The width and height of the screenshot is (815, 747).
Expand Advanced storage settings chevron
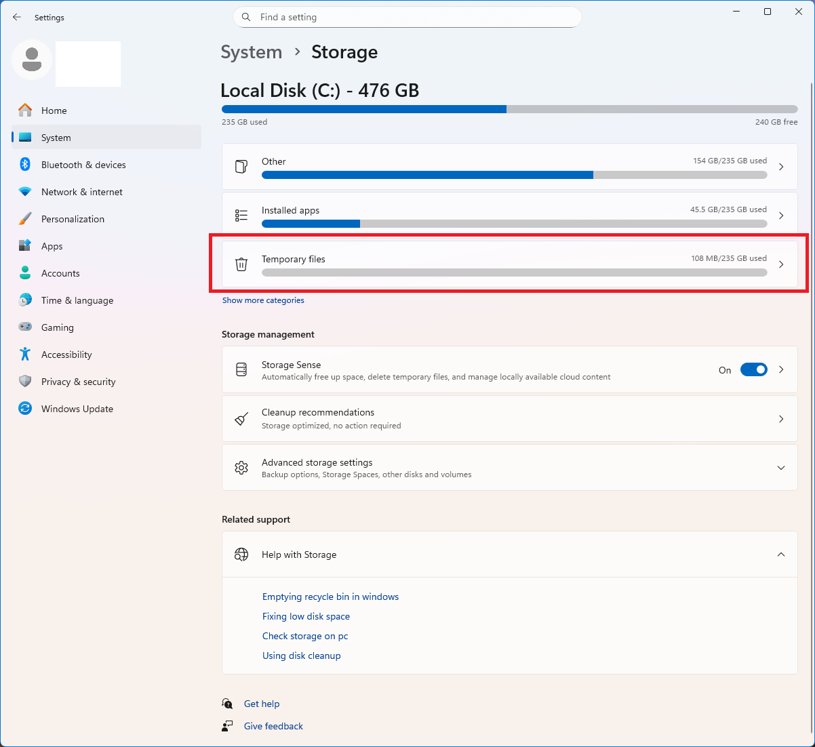(781, 468)
